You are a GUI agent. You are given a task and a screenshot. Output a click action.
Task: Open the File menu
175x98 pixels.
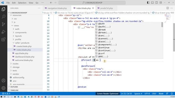[x=8, y=3]
